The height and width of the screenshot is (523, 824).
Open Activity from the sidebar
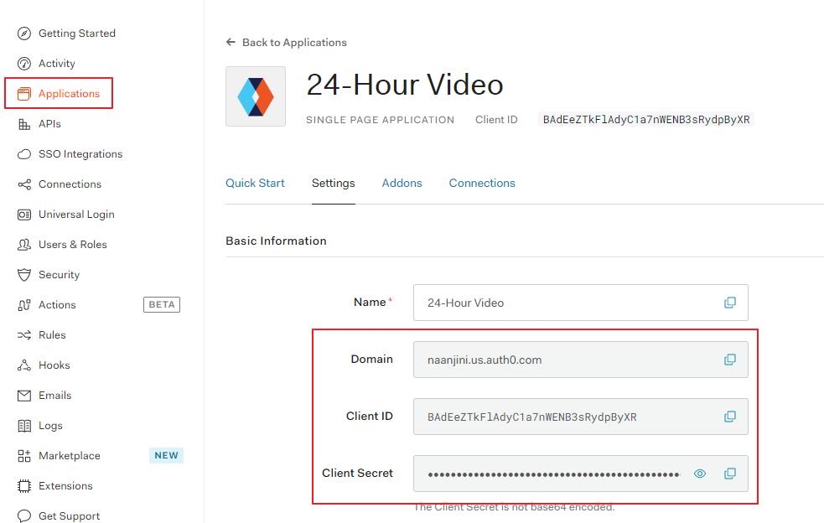tap(57, 64)
